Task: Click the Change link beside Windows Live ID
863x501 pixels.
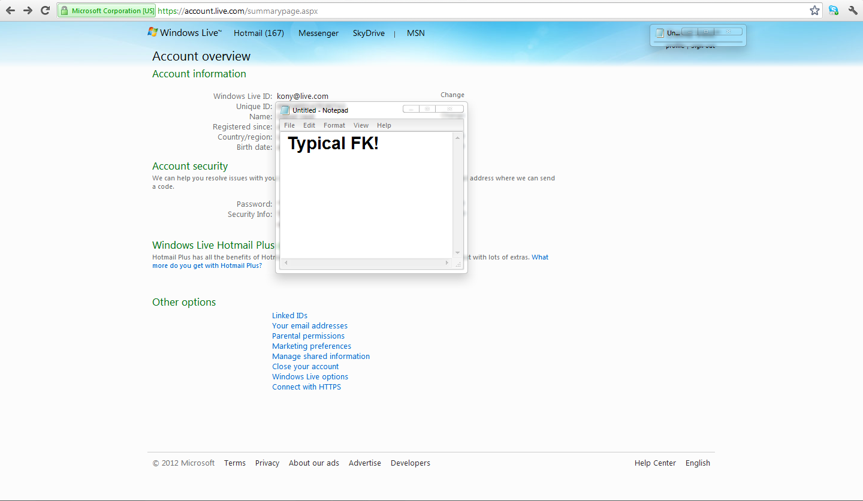Action: pos(452,95)
